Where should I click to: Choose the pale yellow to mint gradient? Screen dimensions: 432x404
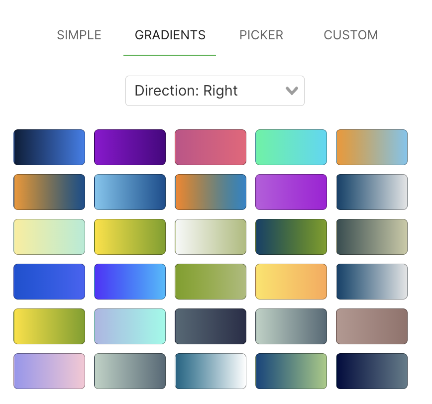(49, 237)
